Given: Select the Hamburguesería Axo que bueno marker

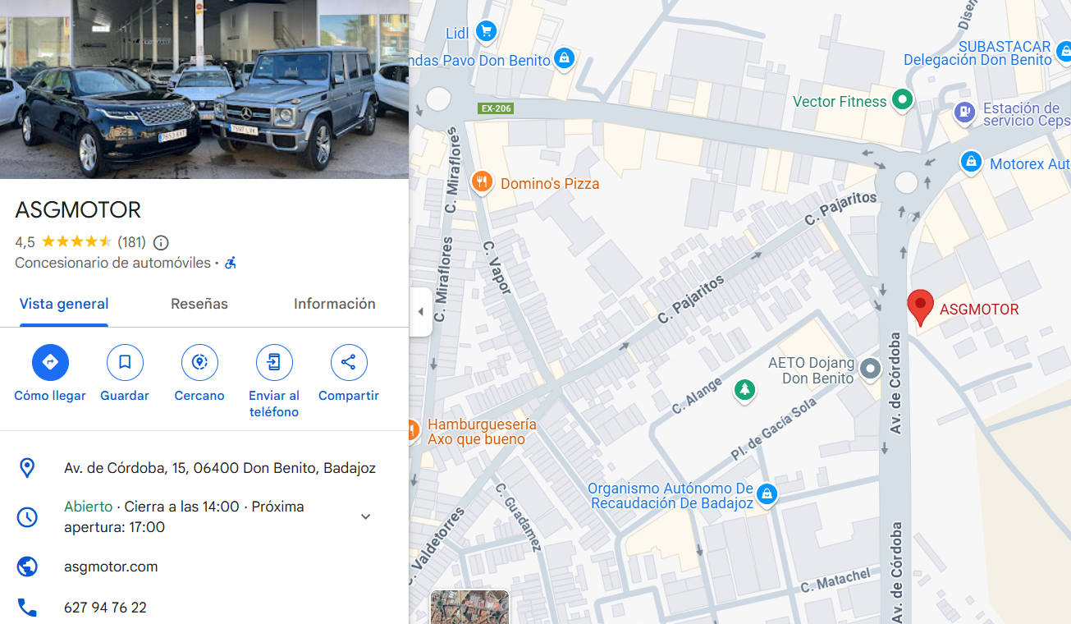Looking at the screenshot, I should (x=413, y=429).
